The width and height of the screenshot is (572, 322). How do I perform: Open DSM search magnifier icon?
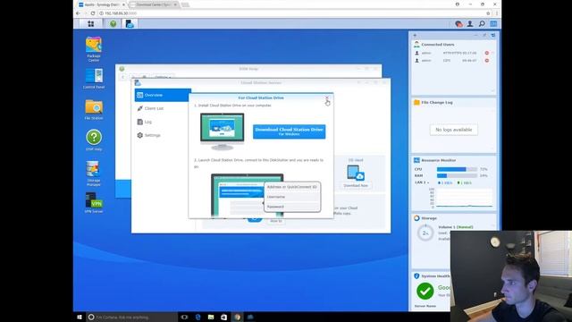pyautogui.click(x=482, y=24)
